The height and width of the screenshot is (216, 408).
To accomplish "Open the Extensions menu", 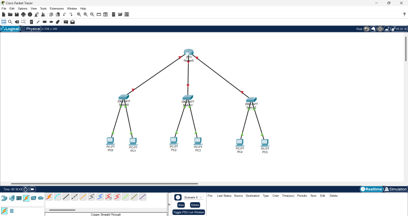I will (57, 8).
